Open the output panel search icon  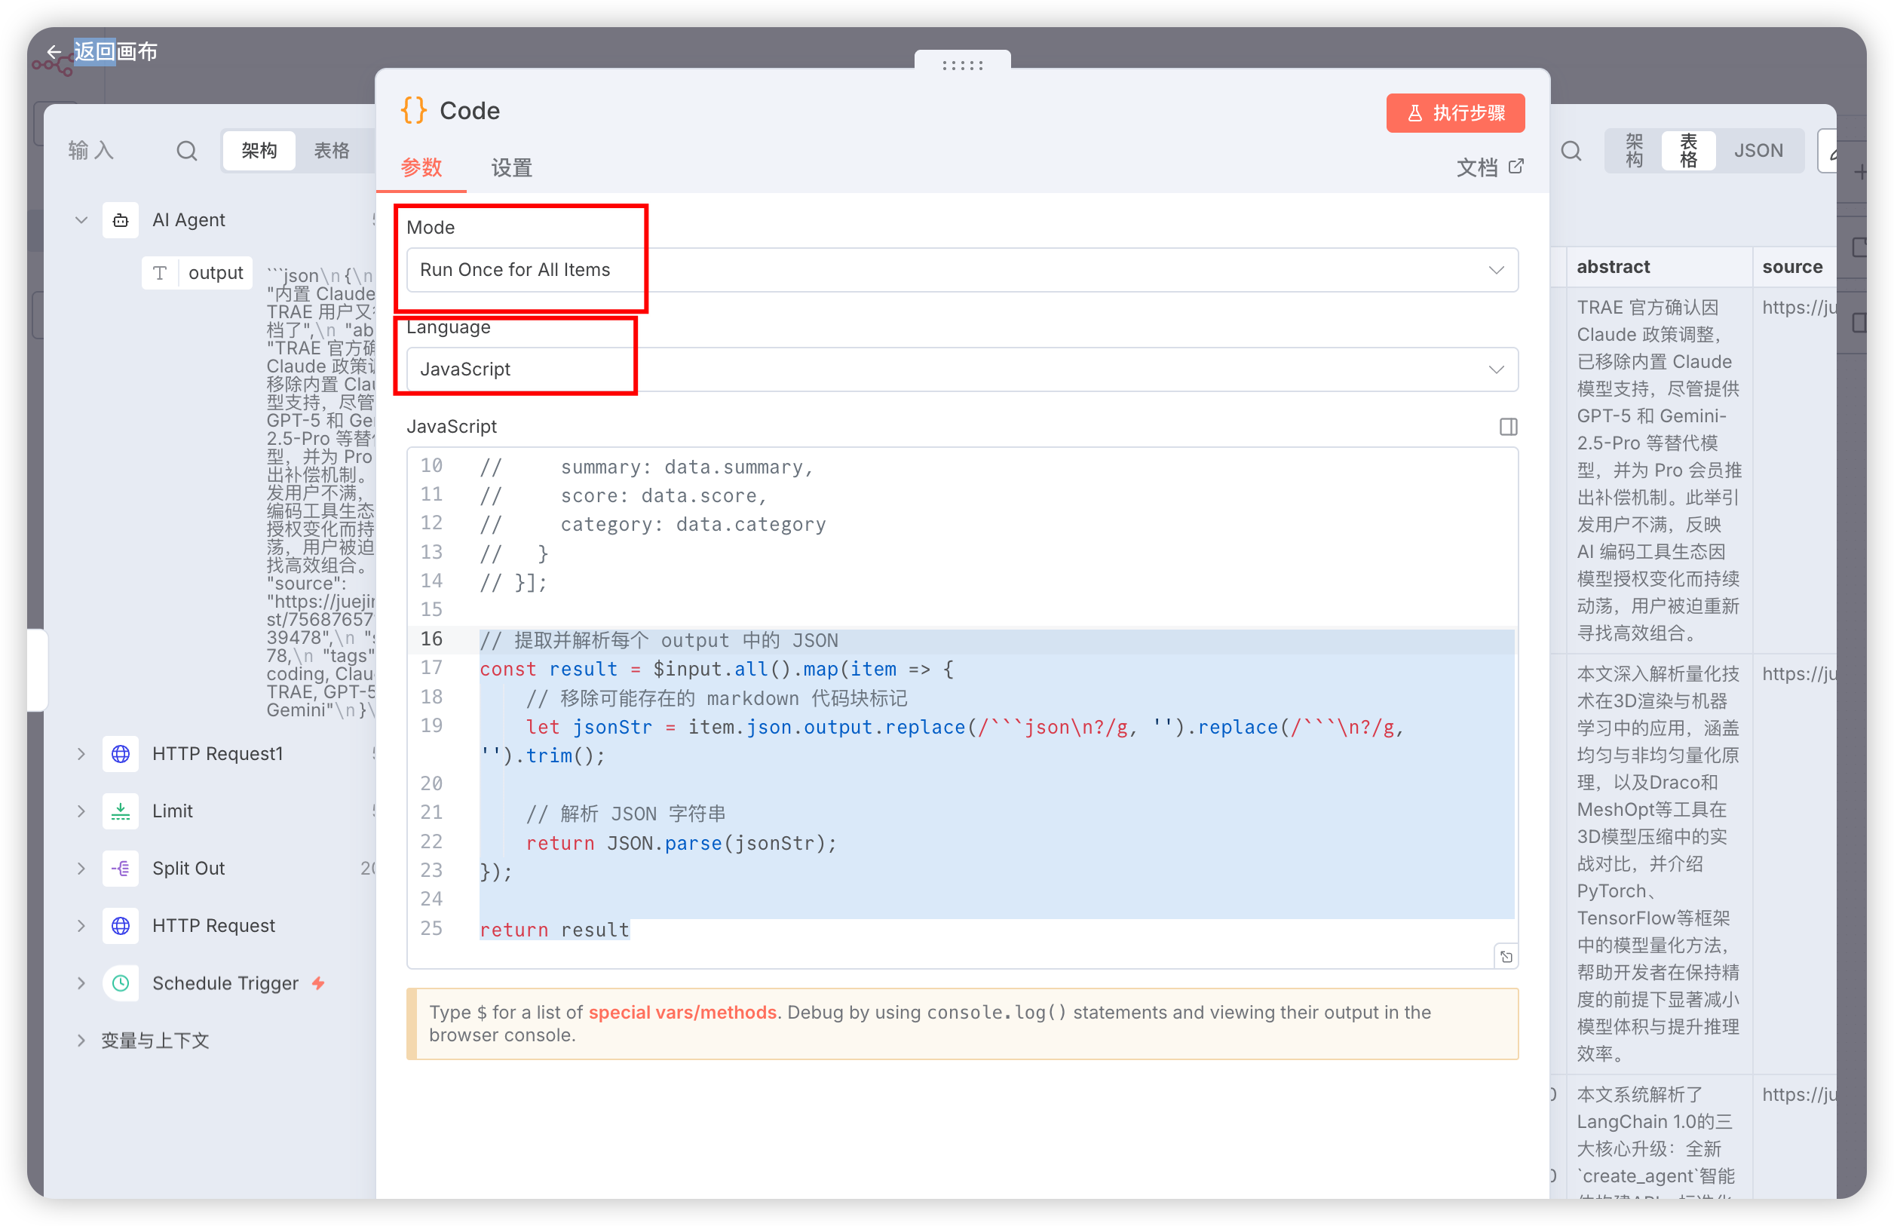click(1571, 150)
